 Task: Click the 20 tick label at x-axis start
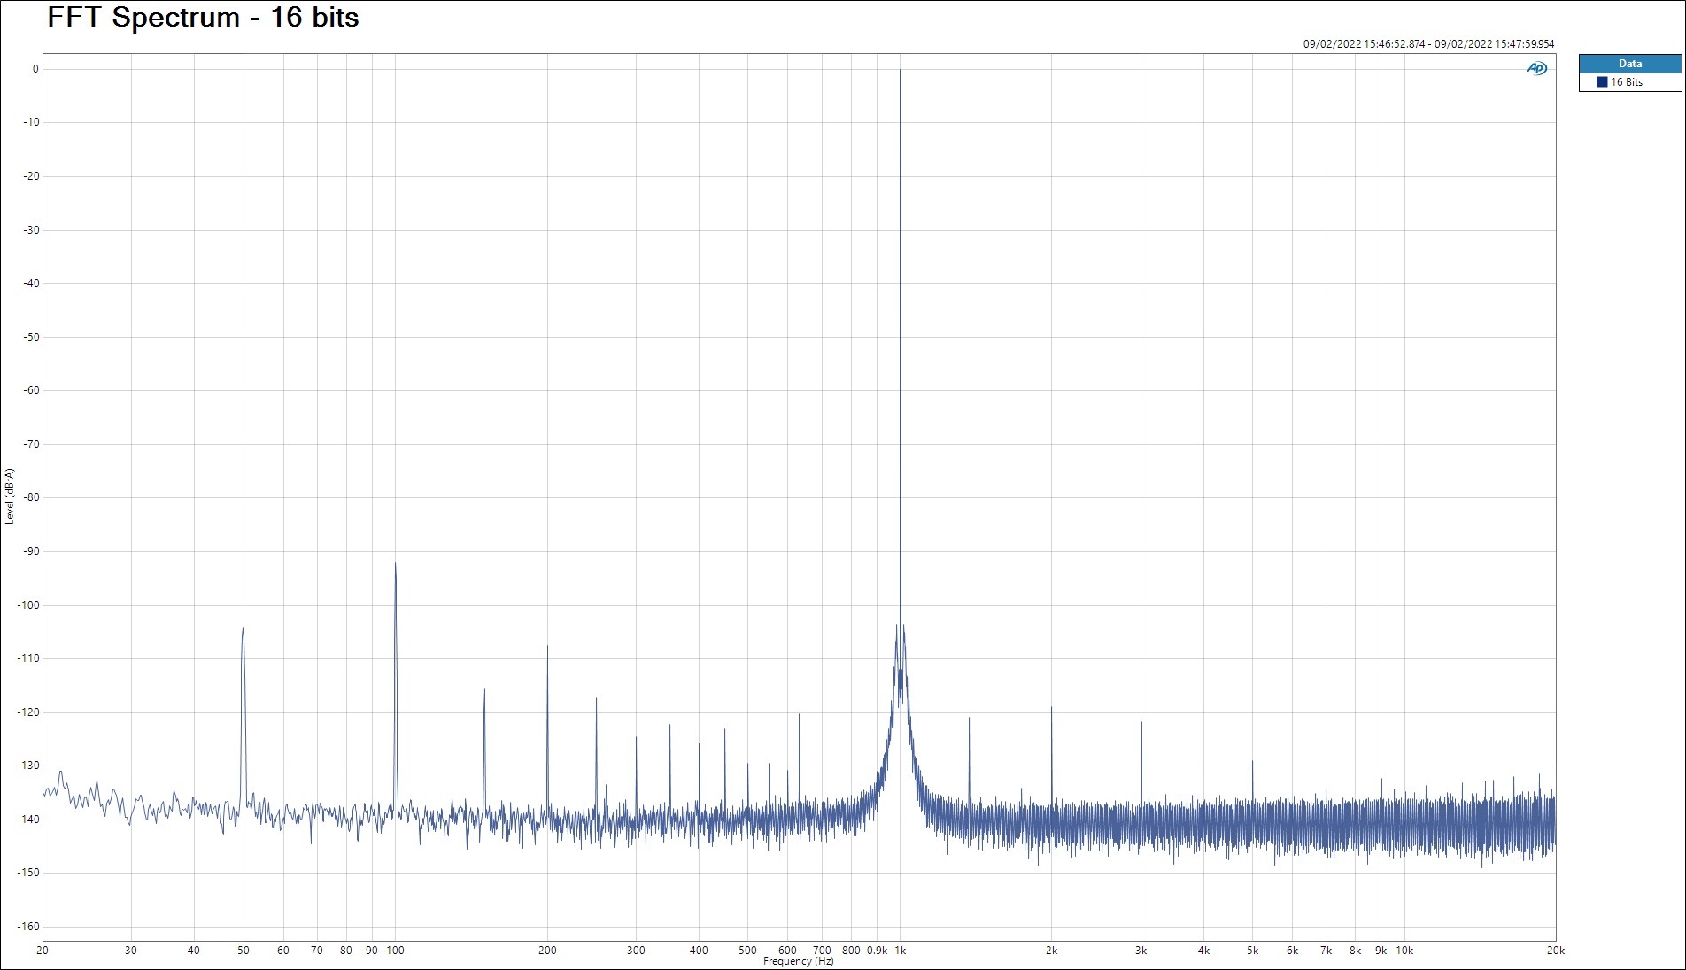tap(43, 951)
